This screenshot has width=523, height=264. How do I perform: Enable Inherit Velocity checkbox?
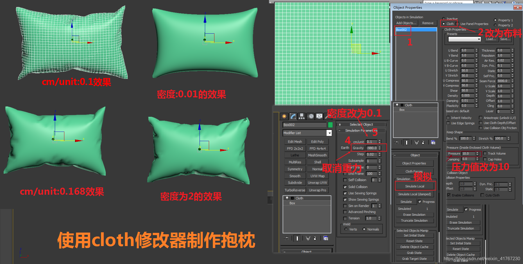(x=448, y=118)
